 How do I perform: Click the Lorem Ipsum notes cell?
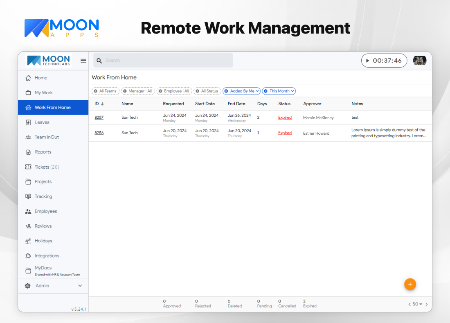tap(389, 133)
